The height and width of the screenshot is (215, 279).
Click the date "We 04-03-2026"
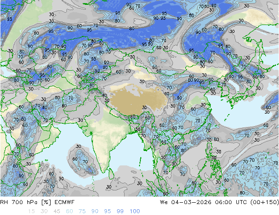coord(186,202)
